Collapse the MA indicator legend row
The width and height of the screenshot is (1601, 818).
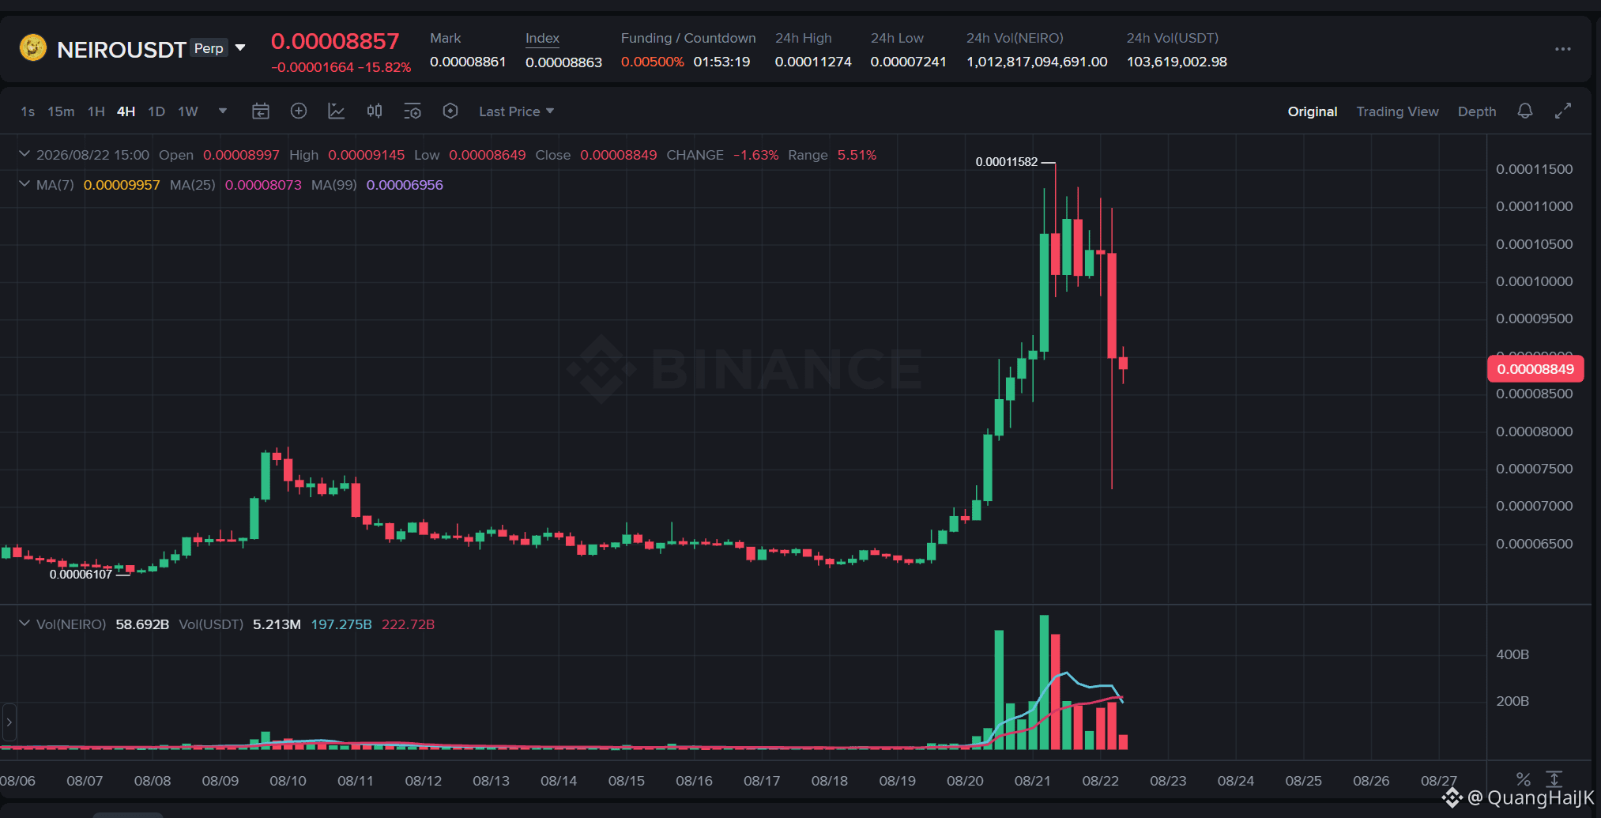coord(24,184)
